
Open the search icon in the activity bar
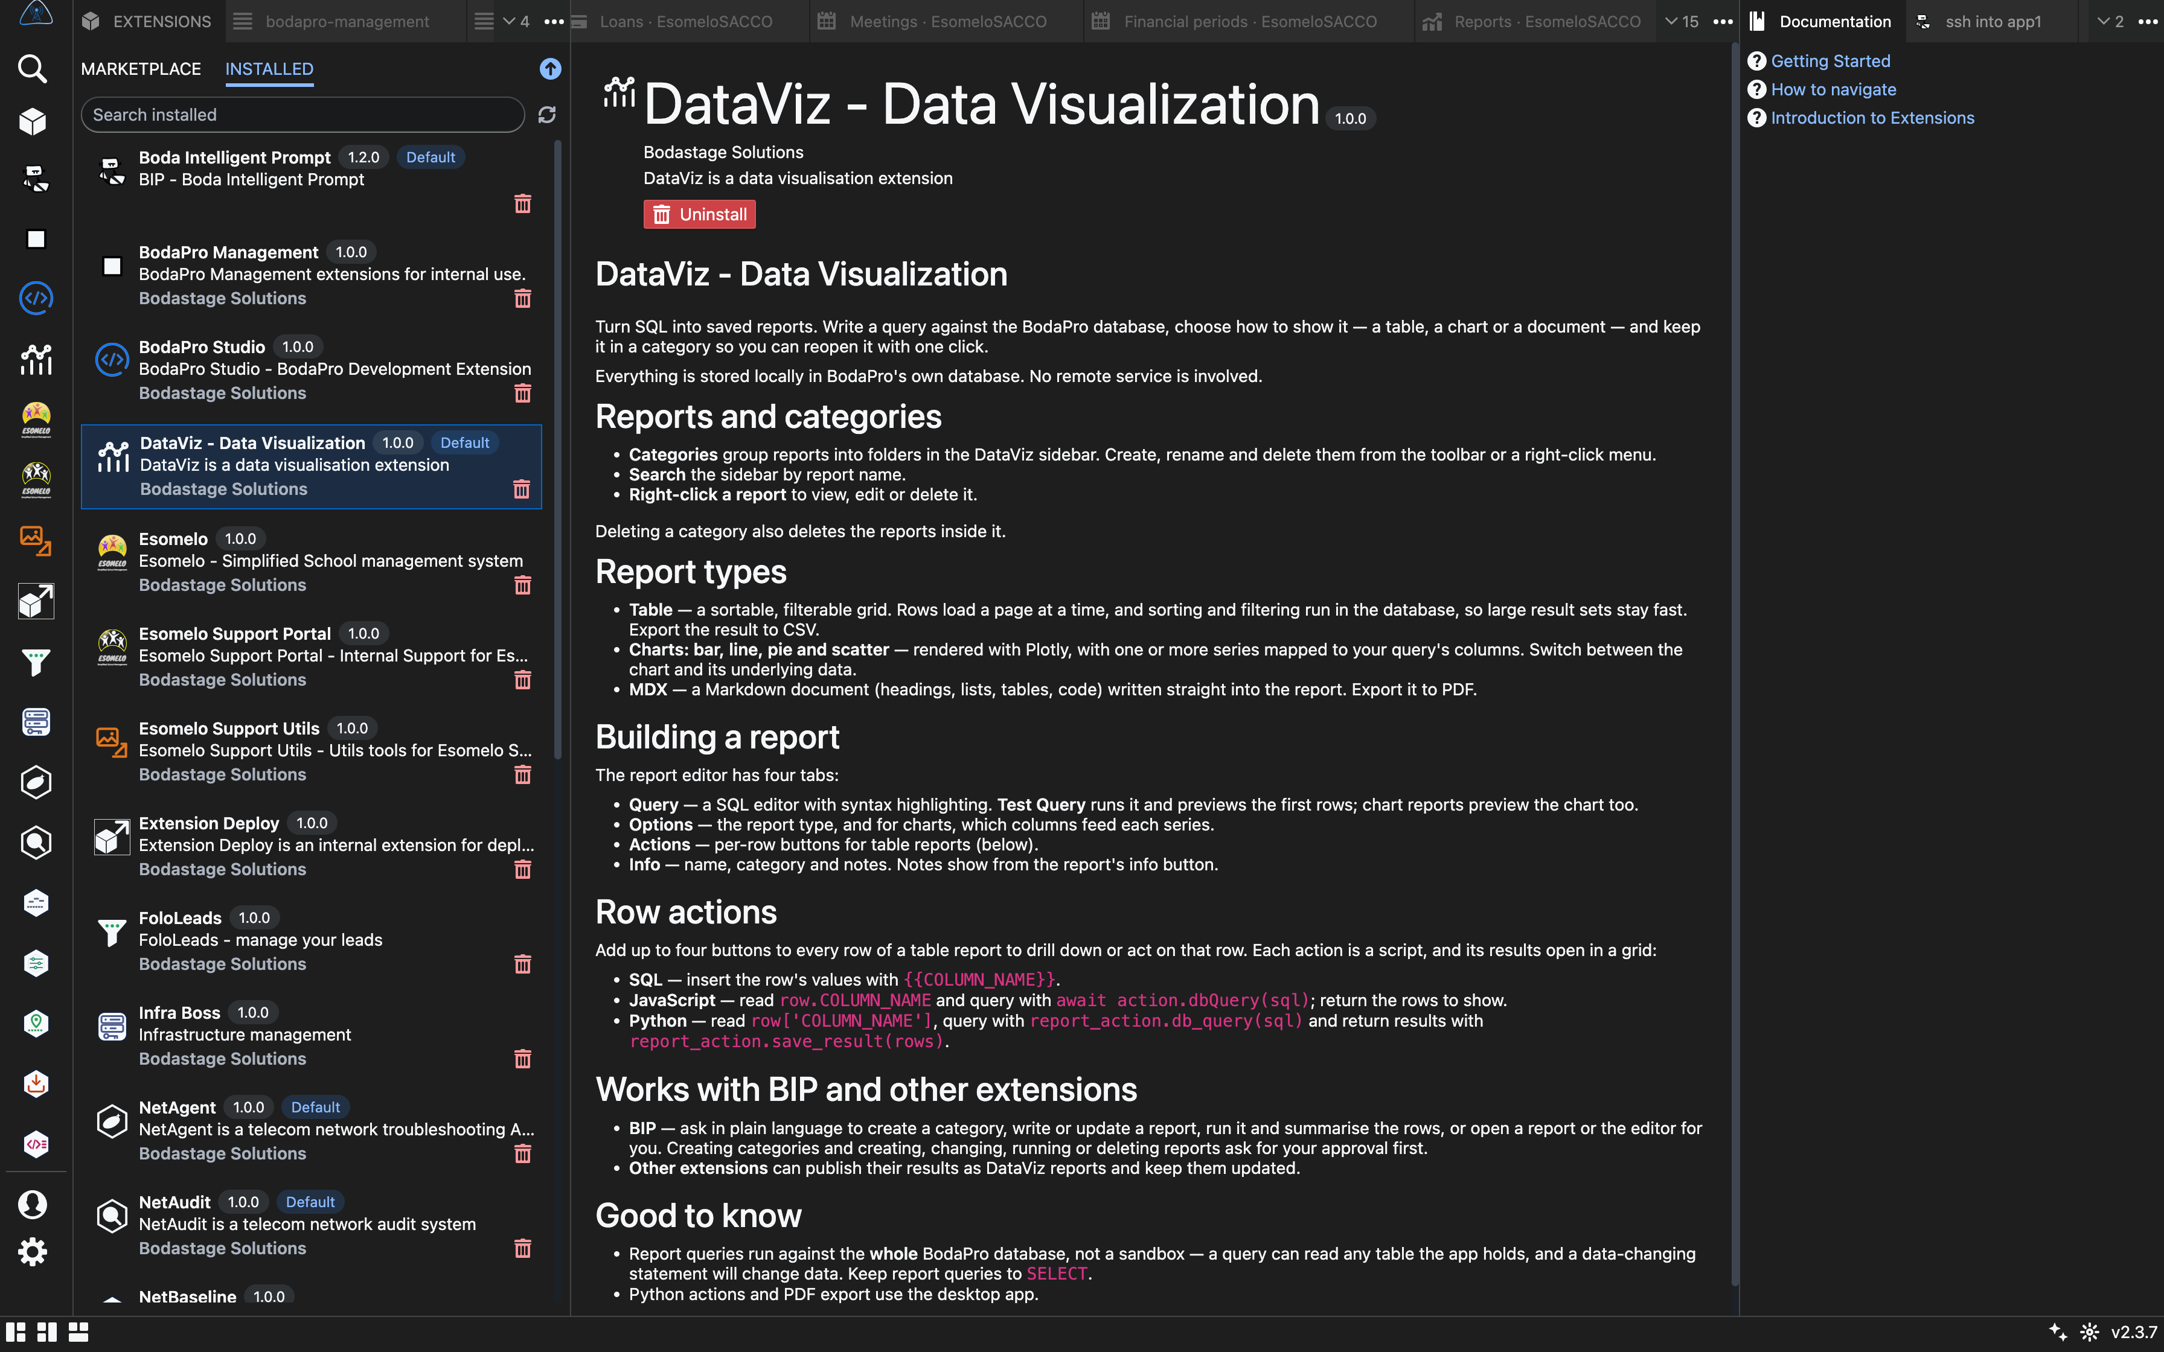click(33, 68)
